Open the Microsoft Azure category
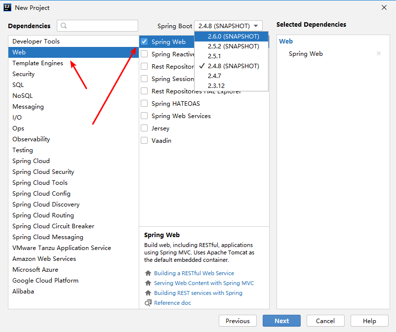The image size is (396, 332). tap(74, 269)
